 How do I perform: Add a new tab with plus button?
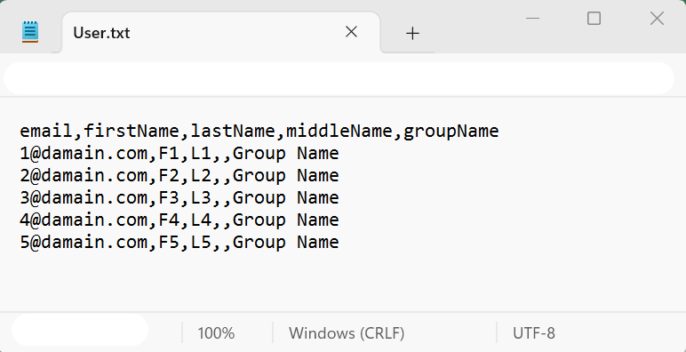click(412, 33)
